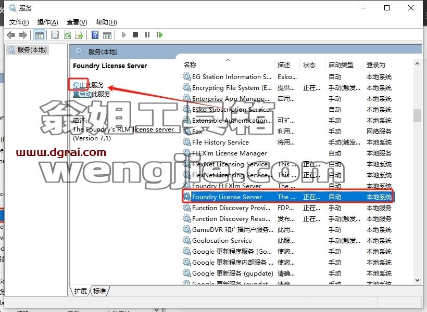Minimize the 服务 window

pos(363,8)
